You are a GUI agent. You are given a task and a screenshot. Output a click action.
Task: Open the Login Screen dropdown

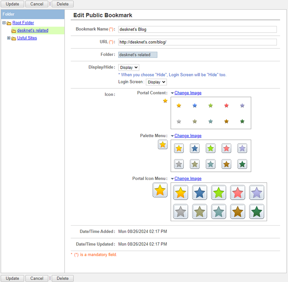(x=156, y=82)
